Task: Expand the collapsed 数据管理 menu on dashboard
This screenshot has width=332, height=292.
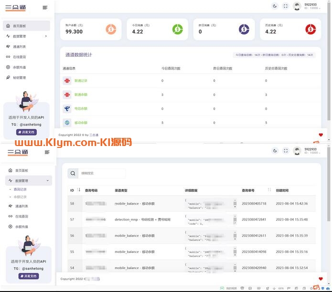Action: coord(46,36)
